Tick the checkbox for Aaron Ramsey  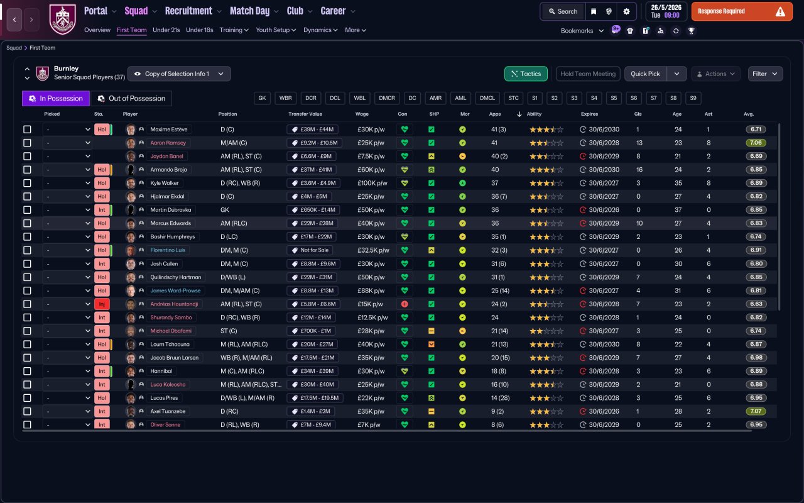click(x=27, y=143)
